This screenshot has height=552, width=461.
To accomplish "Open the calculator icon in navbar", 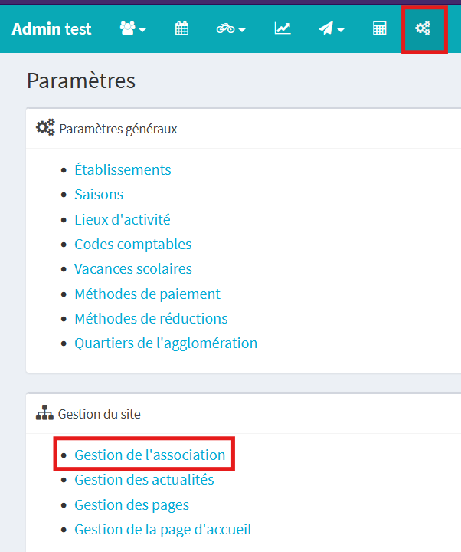I will (x=379, y=28).
